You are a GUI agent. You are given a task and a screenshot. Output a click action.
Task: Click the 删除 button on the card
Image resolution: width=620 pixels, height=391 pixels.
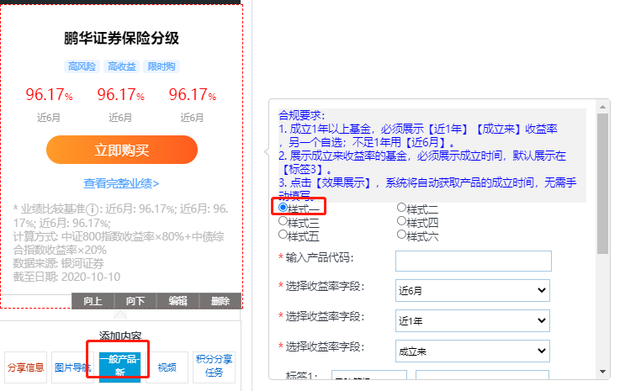pos(220,301)
